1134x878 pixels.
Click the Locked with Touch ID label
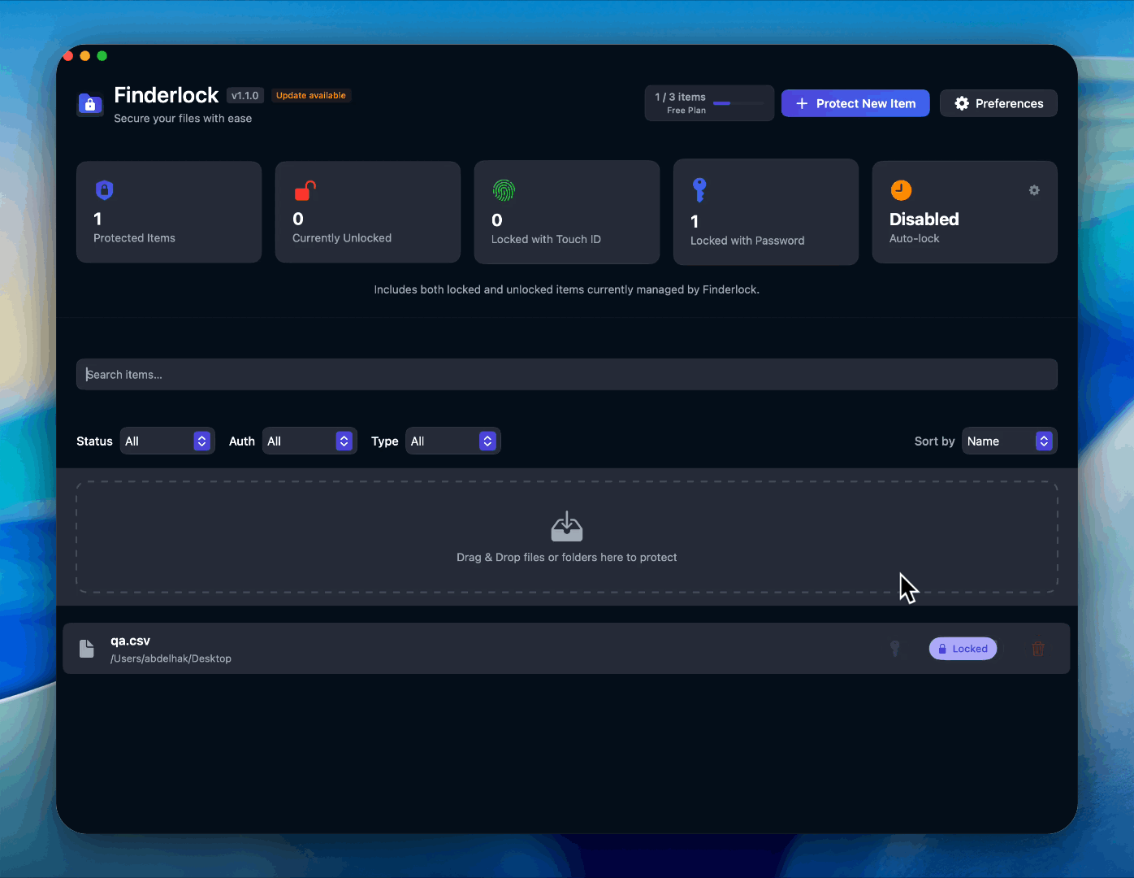(546, 239)
